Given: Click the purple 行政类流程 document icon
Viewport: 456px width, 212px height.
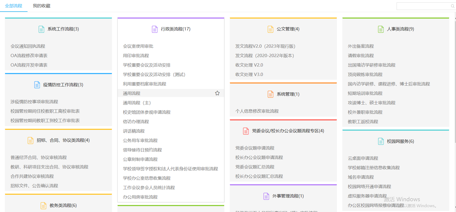Looking at the screenshot, I should point(154,29).
